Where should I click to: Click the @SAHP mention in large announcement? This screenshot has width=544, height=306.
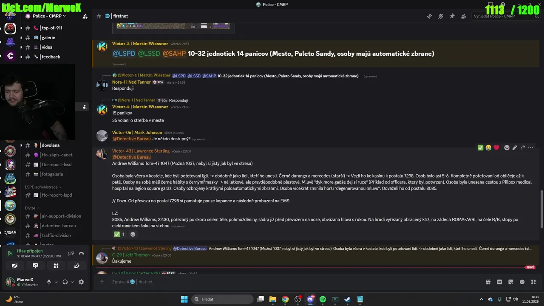[174, 54]
